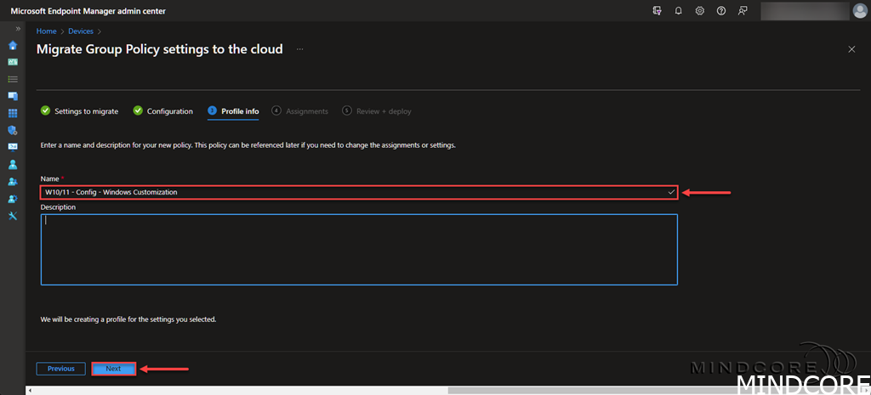
Task: Go to Configuration step
Action: (169, 111)
